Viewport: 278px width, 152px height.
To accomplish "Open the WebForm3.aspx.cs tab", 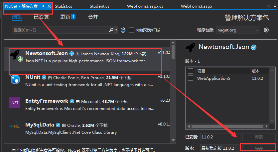I will [x=145, y=6].
